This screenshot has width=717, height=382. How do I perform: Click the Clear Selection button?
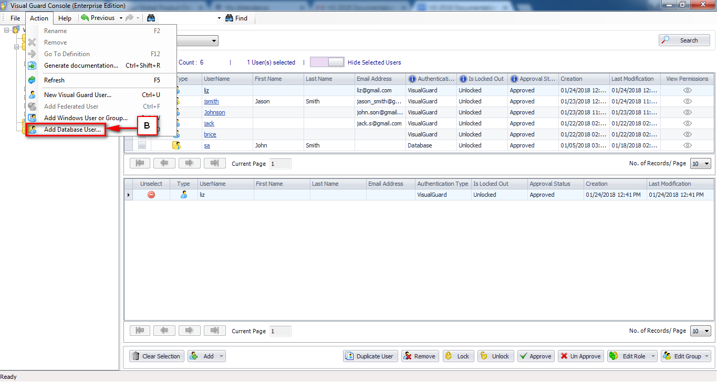157,356
